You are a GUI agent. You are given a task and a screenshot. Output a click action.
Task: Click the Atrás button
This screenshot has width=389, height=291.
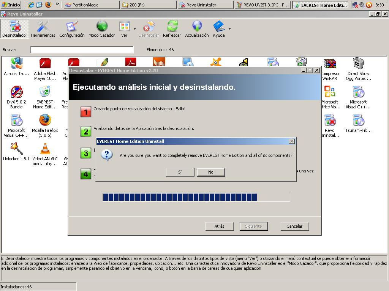(x=220, y=226)
